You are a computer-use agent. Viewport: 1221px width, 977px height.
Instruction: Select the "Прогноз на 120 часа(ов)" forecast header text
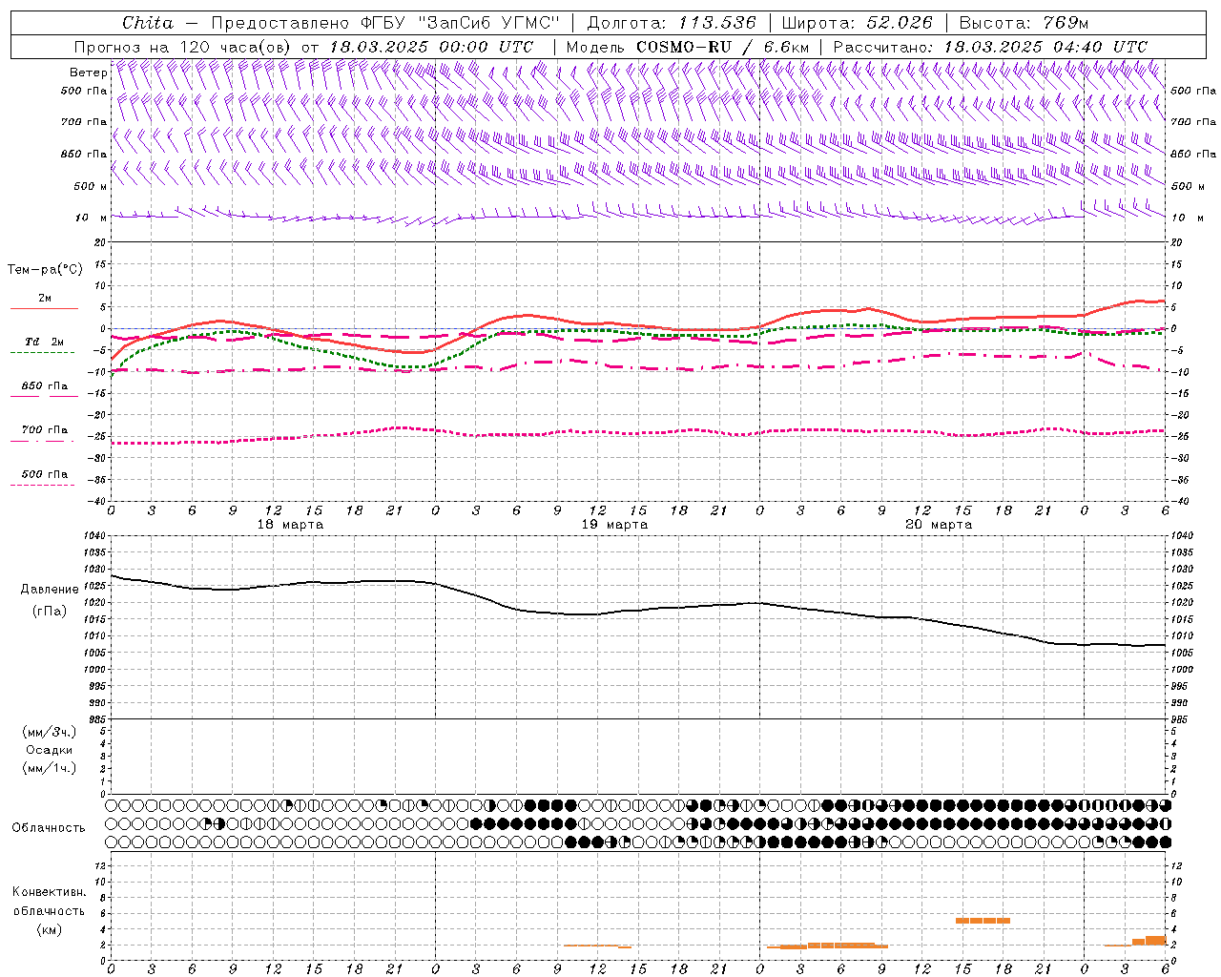(x=183, y=47)
